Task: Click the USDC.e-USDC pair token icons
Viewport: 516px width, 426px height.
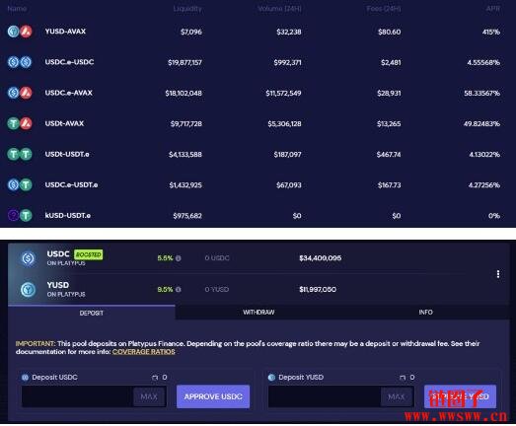Action: click(20, 62)
